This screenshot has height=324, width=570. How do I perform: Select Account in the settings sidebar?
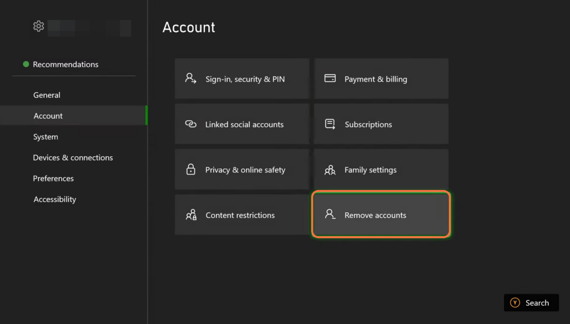[x=74, y=116]
